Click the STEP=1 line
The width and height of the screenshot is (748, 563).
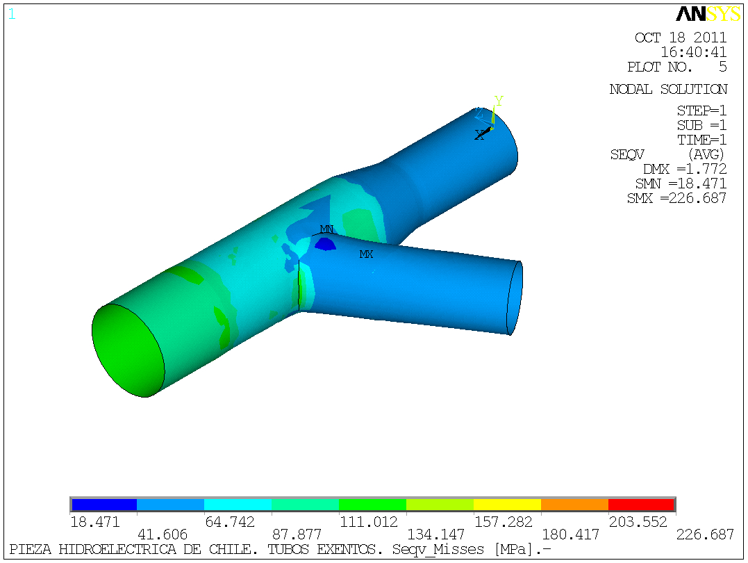(x=701, y=111)
